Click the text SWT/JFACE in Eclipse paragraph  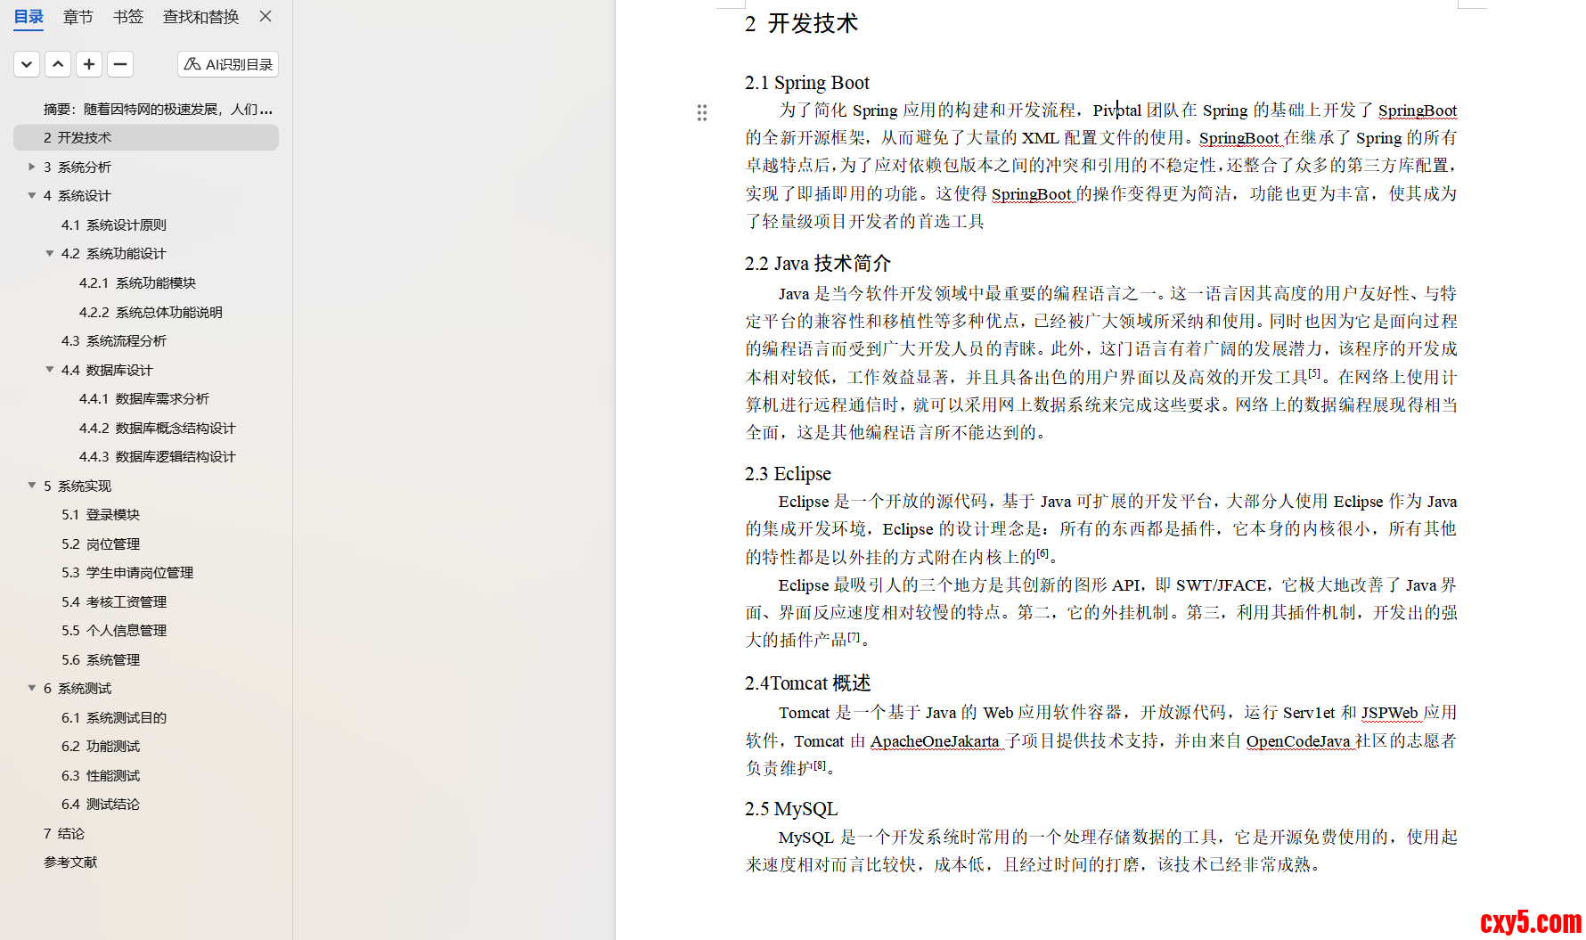[1221, 584]
